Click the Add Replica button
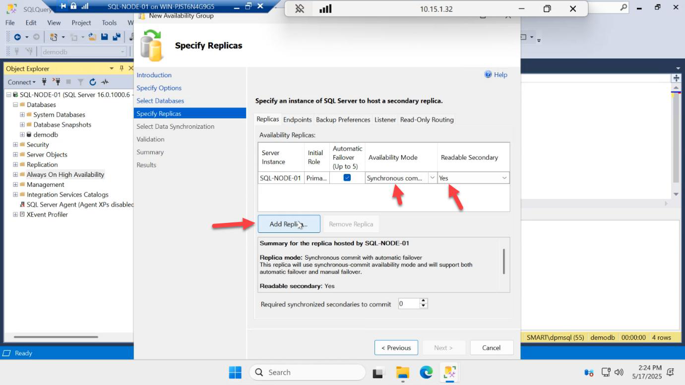This screenshot has height=385, width=685. coord(289,224)
